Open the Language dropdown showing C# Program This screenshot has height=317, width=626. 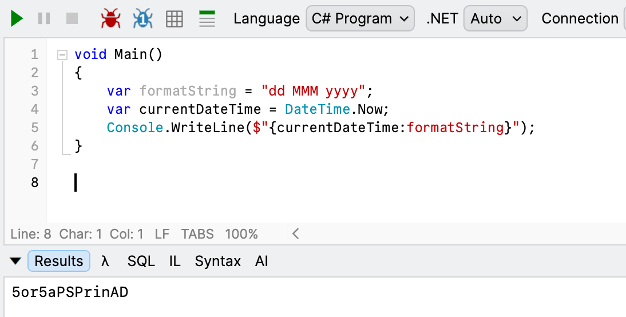[360, 18]
